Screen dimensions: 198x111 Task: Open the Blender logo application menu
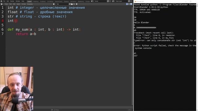point(1,1)
